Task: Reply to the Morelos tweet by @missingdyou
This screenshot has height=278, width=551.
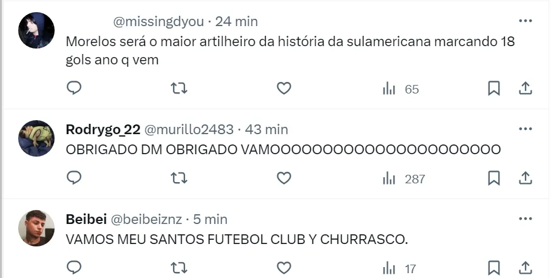Action: pos(74,88)
